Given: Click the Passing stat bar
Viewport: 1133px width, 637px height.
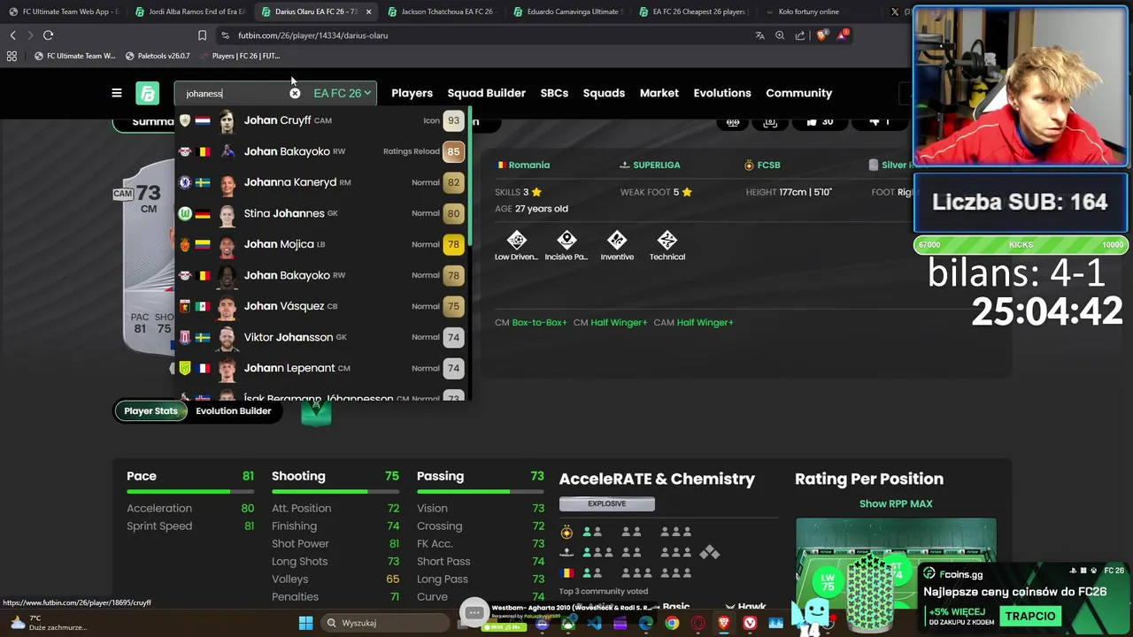Looking at the screenshot, I should point(481,491).
